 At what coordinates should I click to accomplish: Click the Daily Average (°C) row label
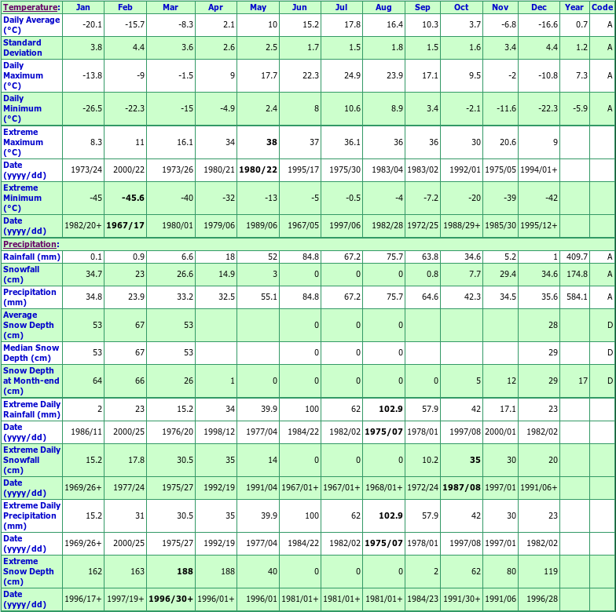[31, 25]
